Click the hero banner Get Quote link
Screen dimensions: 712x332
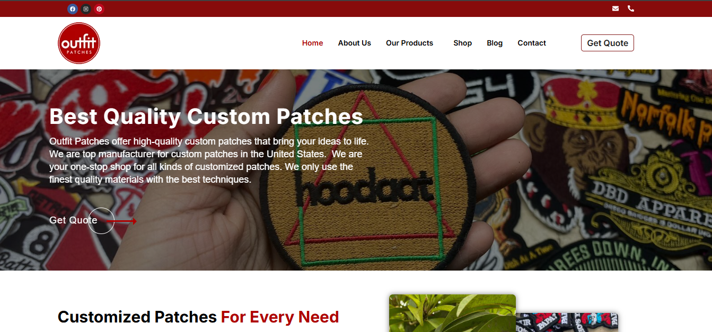pyautogui.click(x=73, y=220)
